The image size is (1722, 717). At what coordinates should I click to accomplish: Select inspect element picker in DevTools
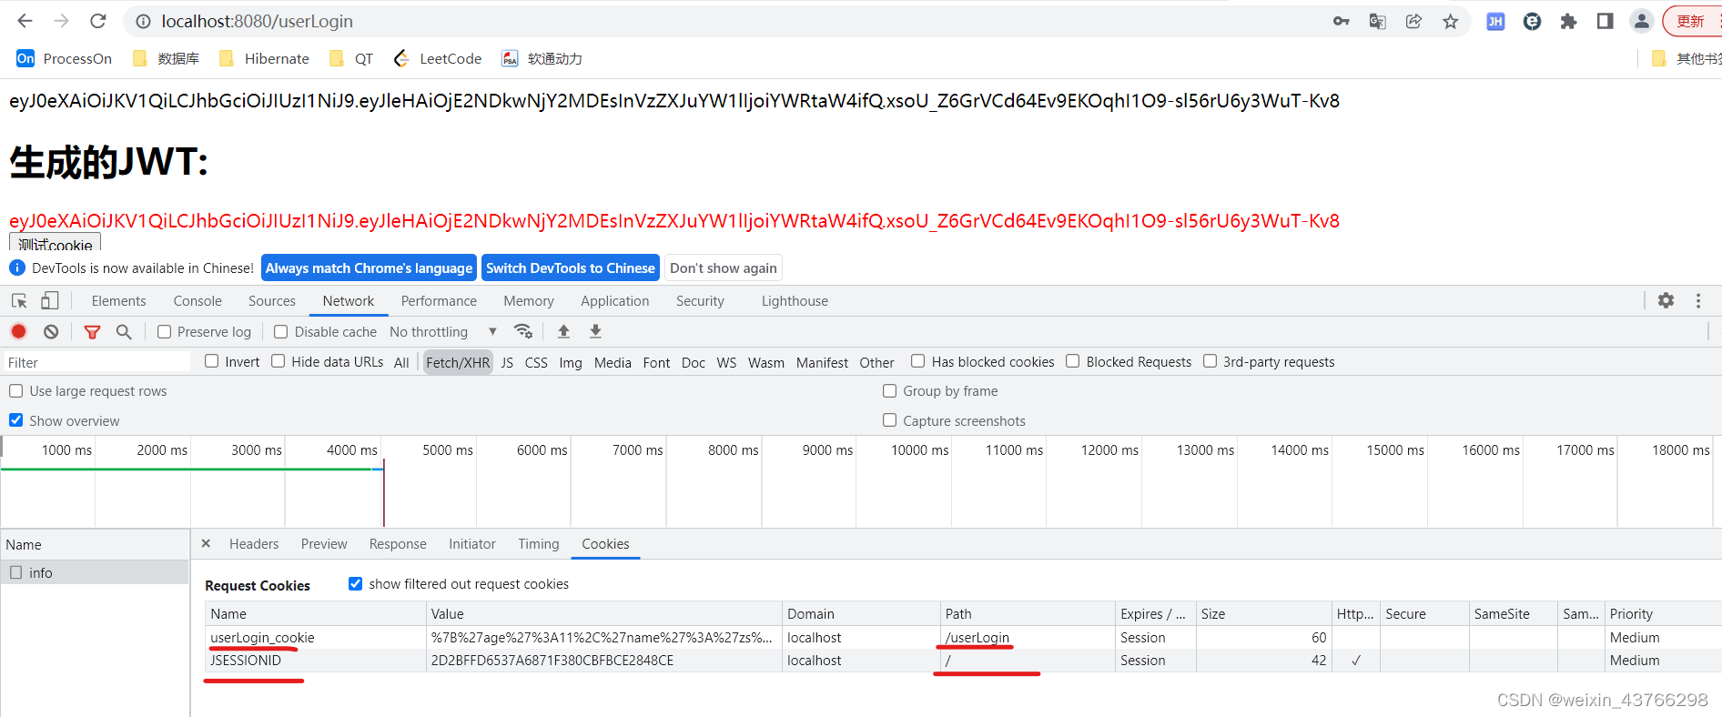[x=19, y=301]
